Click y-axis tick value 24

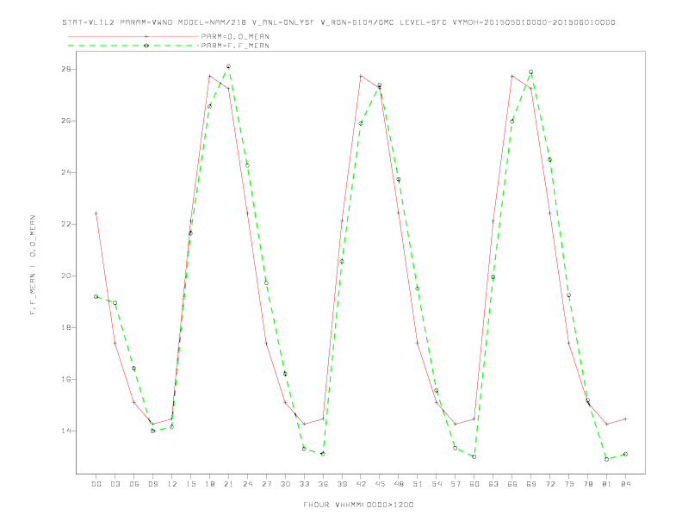tap(66, 172)
